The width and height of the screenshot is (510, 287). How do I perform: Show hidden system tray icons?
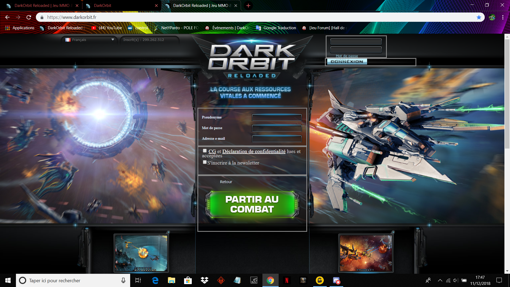point(440,280)
